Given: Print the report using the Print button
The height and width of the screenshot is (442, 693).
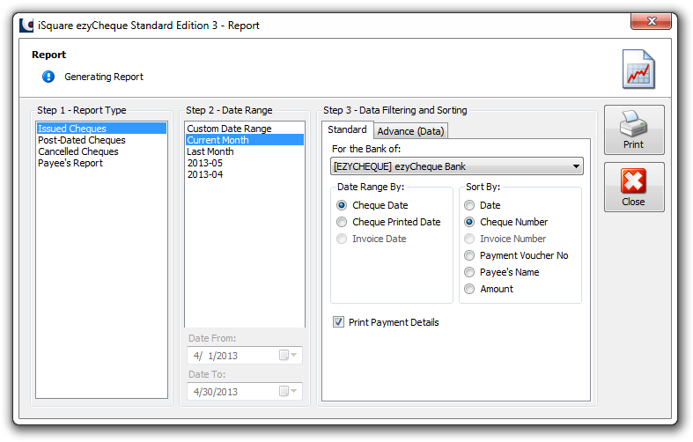Looking at the screenshot, I should 634,130.
